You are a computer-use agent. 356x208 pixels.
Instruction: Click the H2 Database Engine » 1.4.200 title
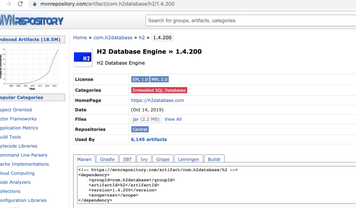tap(149, 52)
